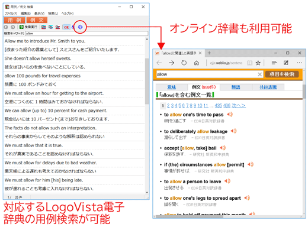Image resolution: width=308 pixels, height=227 pixels.
Task: Select 'Allow me to introduce Mr. Smith' sentence
Action: (45, 41)
